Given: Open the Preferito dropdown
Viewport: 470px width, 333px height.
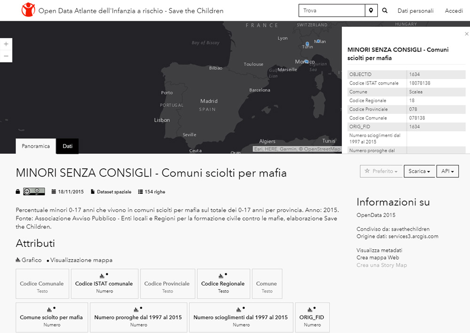Looking at the screenshot, I should pyautogui.click(x=381, y=171).
